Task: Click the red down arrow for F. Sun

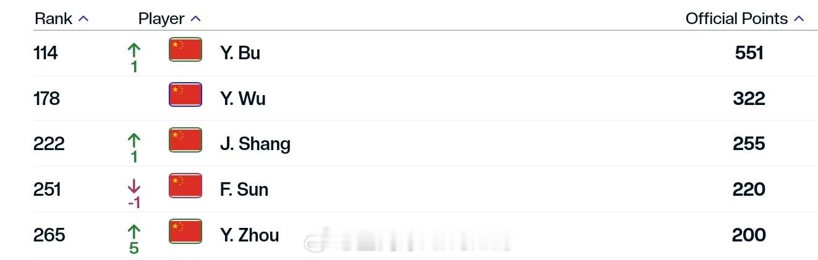Action: pyautogui.click(x=134, y=187)
